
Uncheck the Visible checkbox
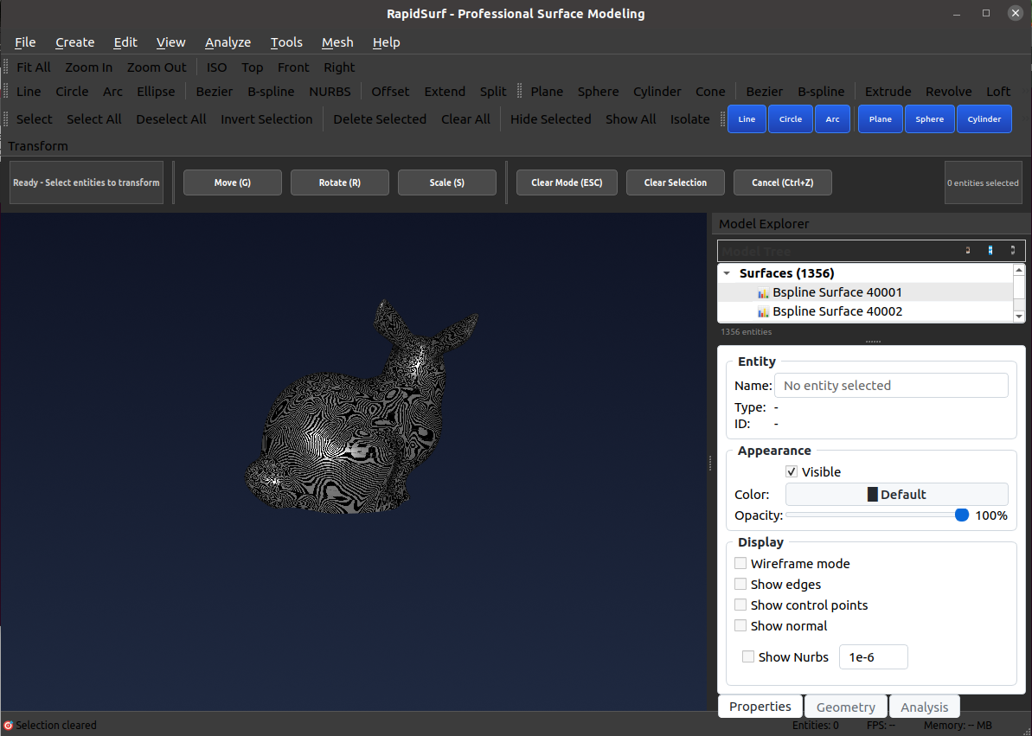tap(792, 472)
